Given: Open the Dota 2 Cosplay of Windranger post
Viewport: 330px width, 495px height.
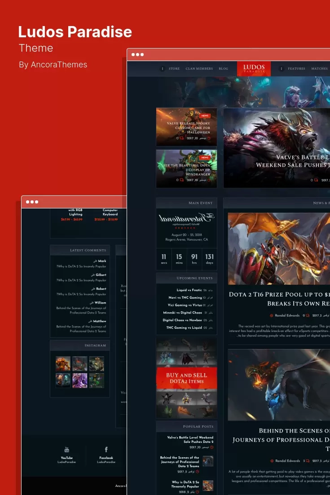Looking at the screenshot, I should point(187,169).
